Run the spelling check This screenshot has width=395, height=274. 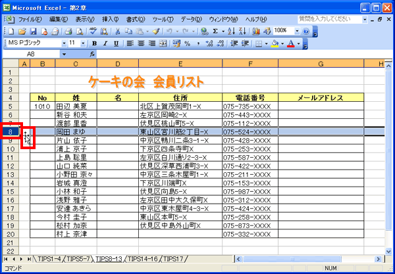[93, 31]
